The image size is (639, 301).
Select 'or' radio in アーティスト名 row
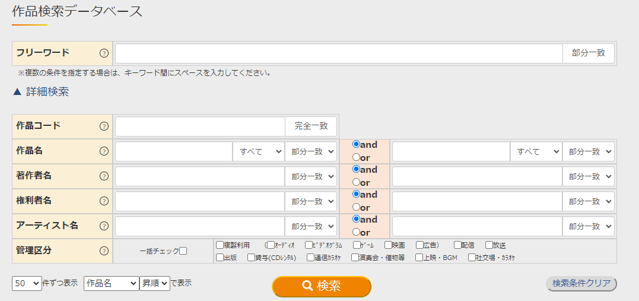coord(356,232)
